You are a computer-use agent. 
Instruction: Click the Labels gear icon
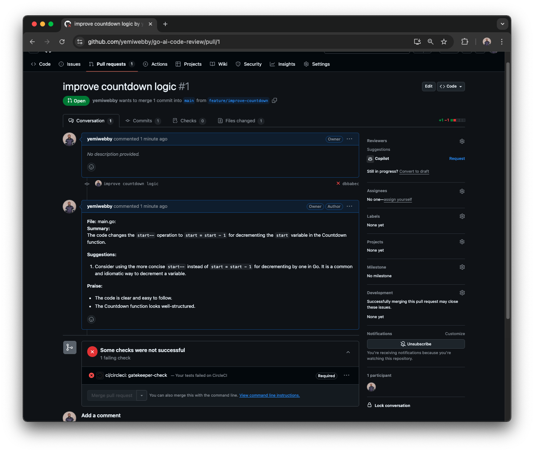pyautogui.click(x=462, y=216)
